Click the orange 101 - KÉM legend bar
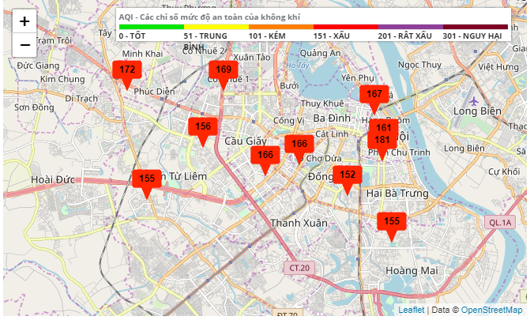The height and width of the screenshot is (320, 530). 280,28
